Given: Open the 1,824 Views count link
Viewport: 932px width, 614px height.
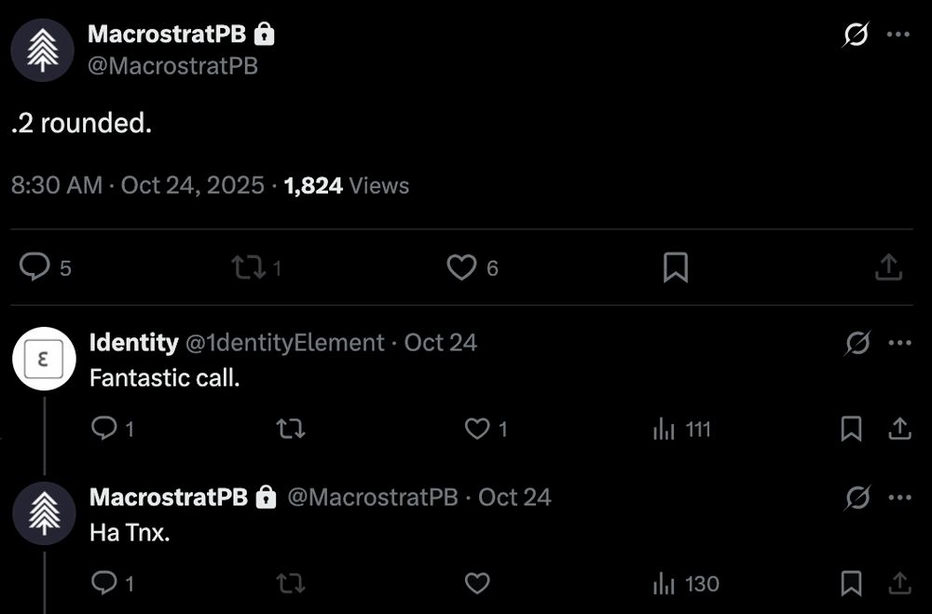Looking at the screenshot, I should pos(347,185).
